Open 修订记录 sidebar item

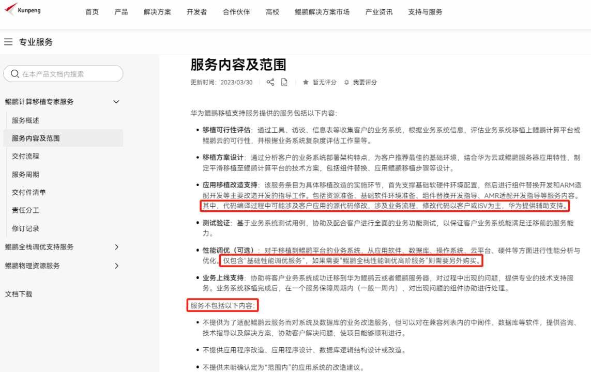pos(26,228)
